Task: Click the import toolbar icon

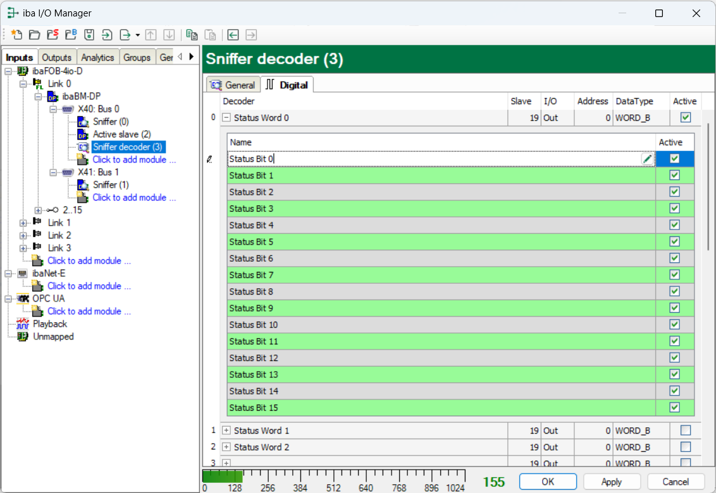Action: pos(107,35)
